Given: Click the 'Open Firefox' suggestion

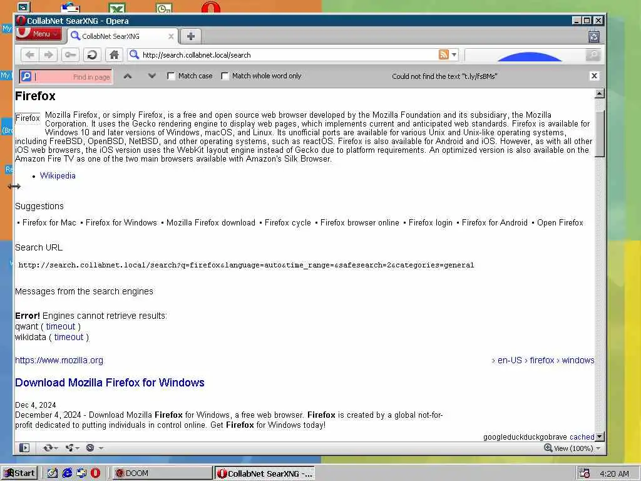Looking at the screenshot, I should [x=560, y=222].
